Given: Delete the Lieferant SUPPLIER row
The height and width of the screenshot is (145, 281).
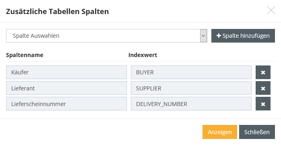Looking at the screenshot, I should (263, 88).
